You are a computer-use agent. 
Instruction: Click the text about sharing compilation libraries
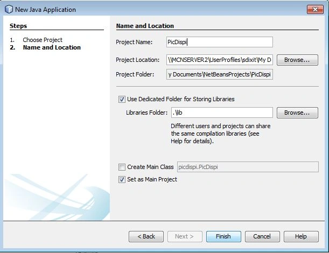pyautogui.click(x=221, y=133)
